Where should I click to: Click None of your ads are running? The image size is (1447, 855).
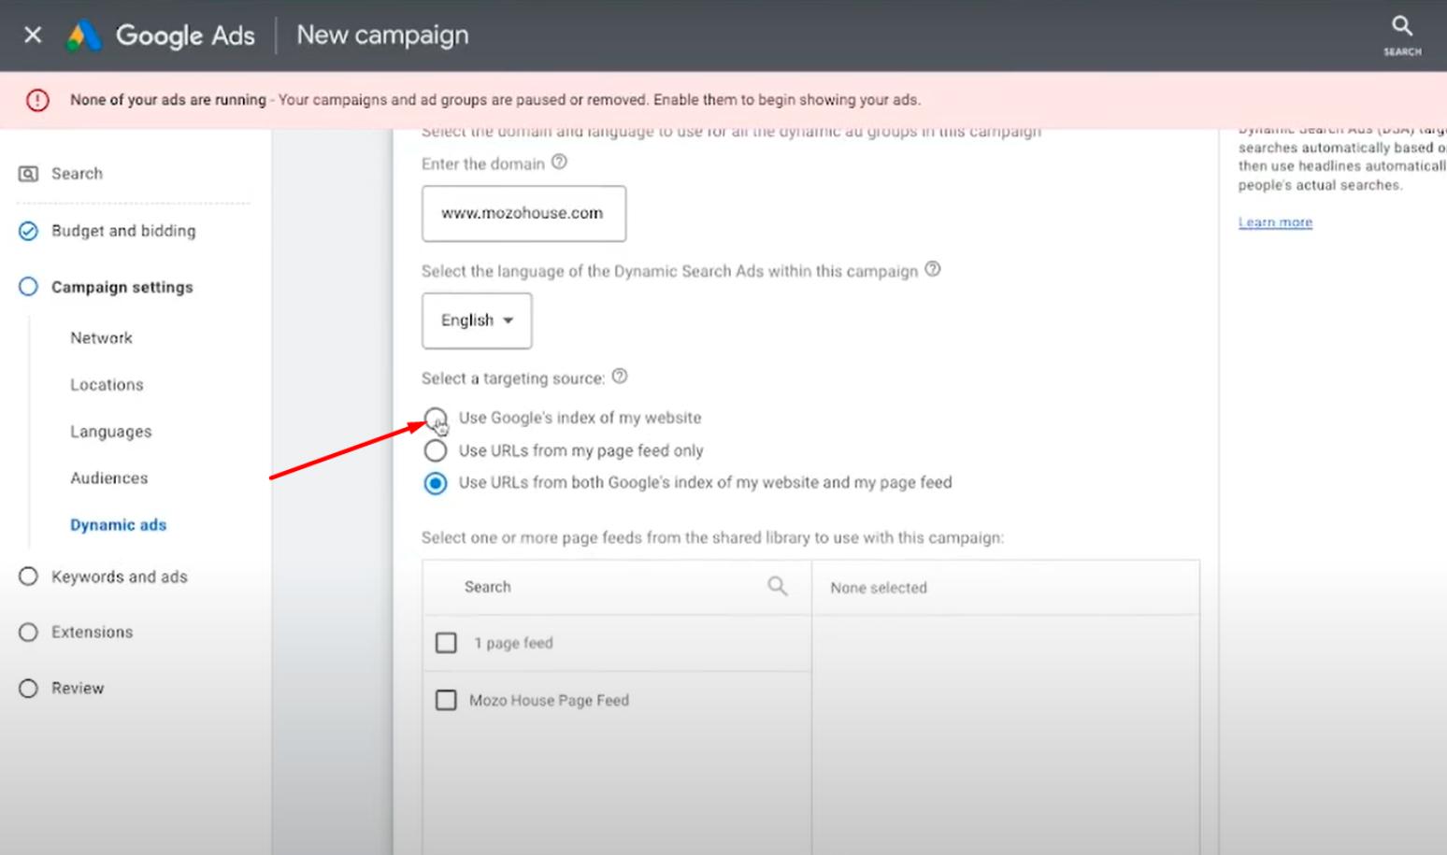point(168,100)
